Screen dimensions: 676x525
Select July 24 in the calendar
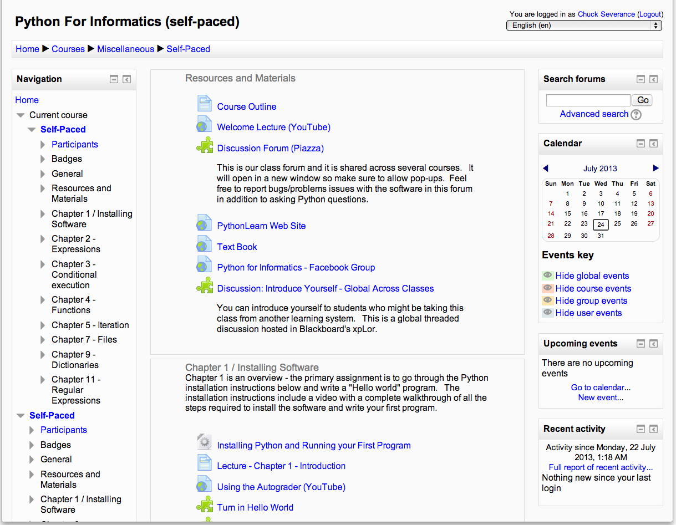pyautogui.click(x=601, y=224)
